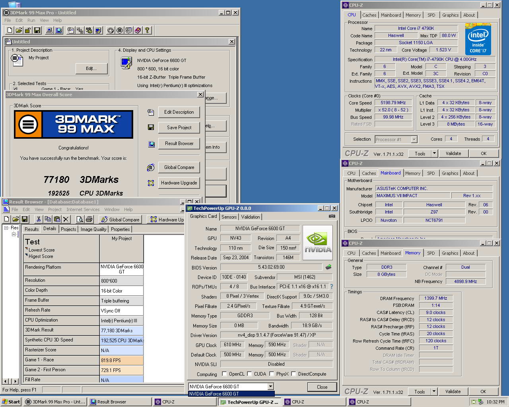Toggle the PhysX checkbox in GPU-Z

[x=272, y=374]
